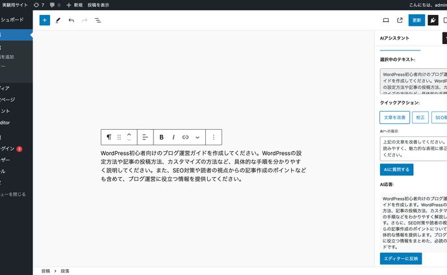The width and height of the screenshot is (447, 275).
Task: Click the エディターに反映 button
Action: point(401,259)
